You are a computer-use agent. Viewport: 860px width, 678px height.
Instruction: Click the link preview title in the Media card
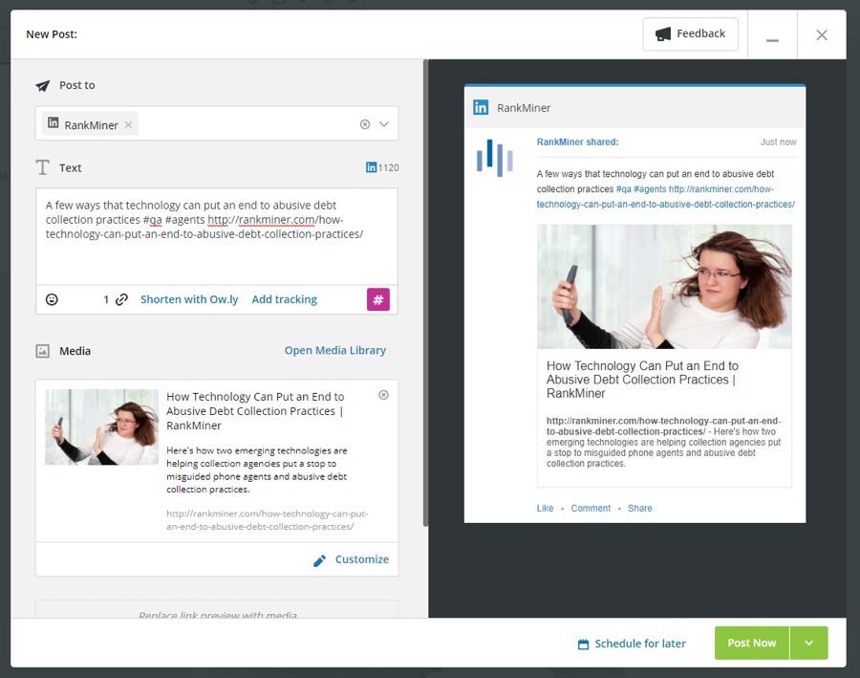click(x=255, y=410)
